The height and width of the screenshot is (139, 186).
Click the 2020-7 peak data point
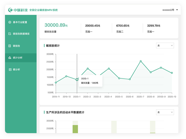tap(141, 61)
